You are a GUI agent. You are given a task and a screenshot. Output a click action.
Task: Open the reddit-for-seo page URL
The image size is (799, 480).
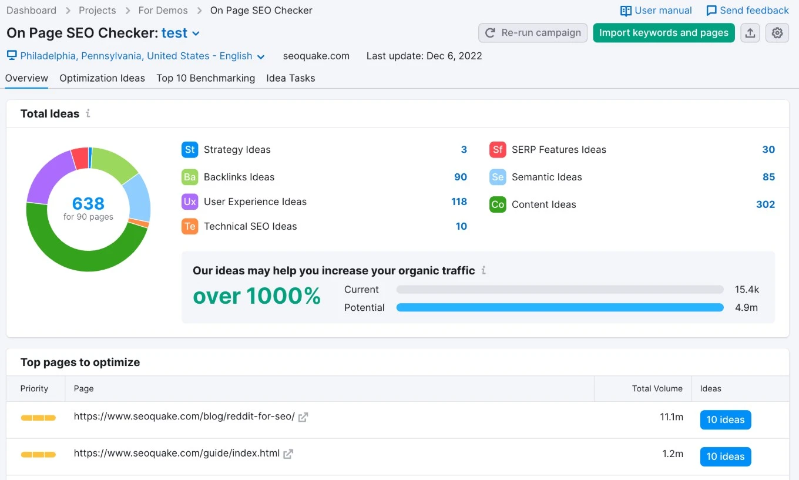point(184,417)
